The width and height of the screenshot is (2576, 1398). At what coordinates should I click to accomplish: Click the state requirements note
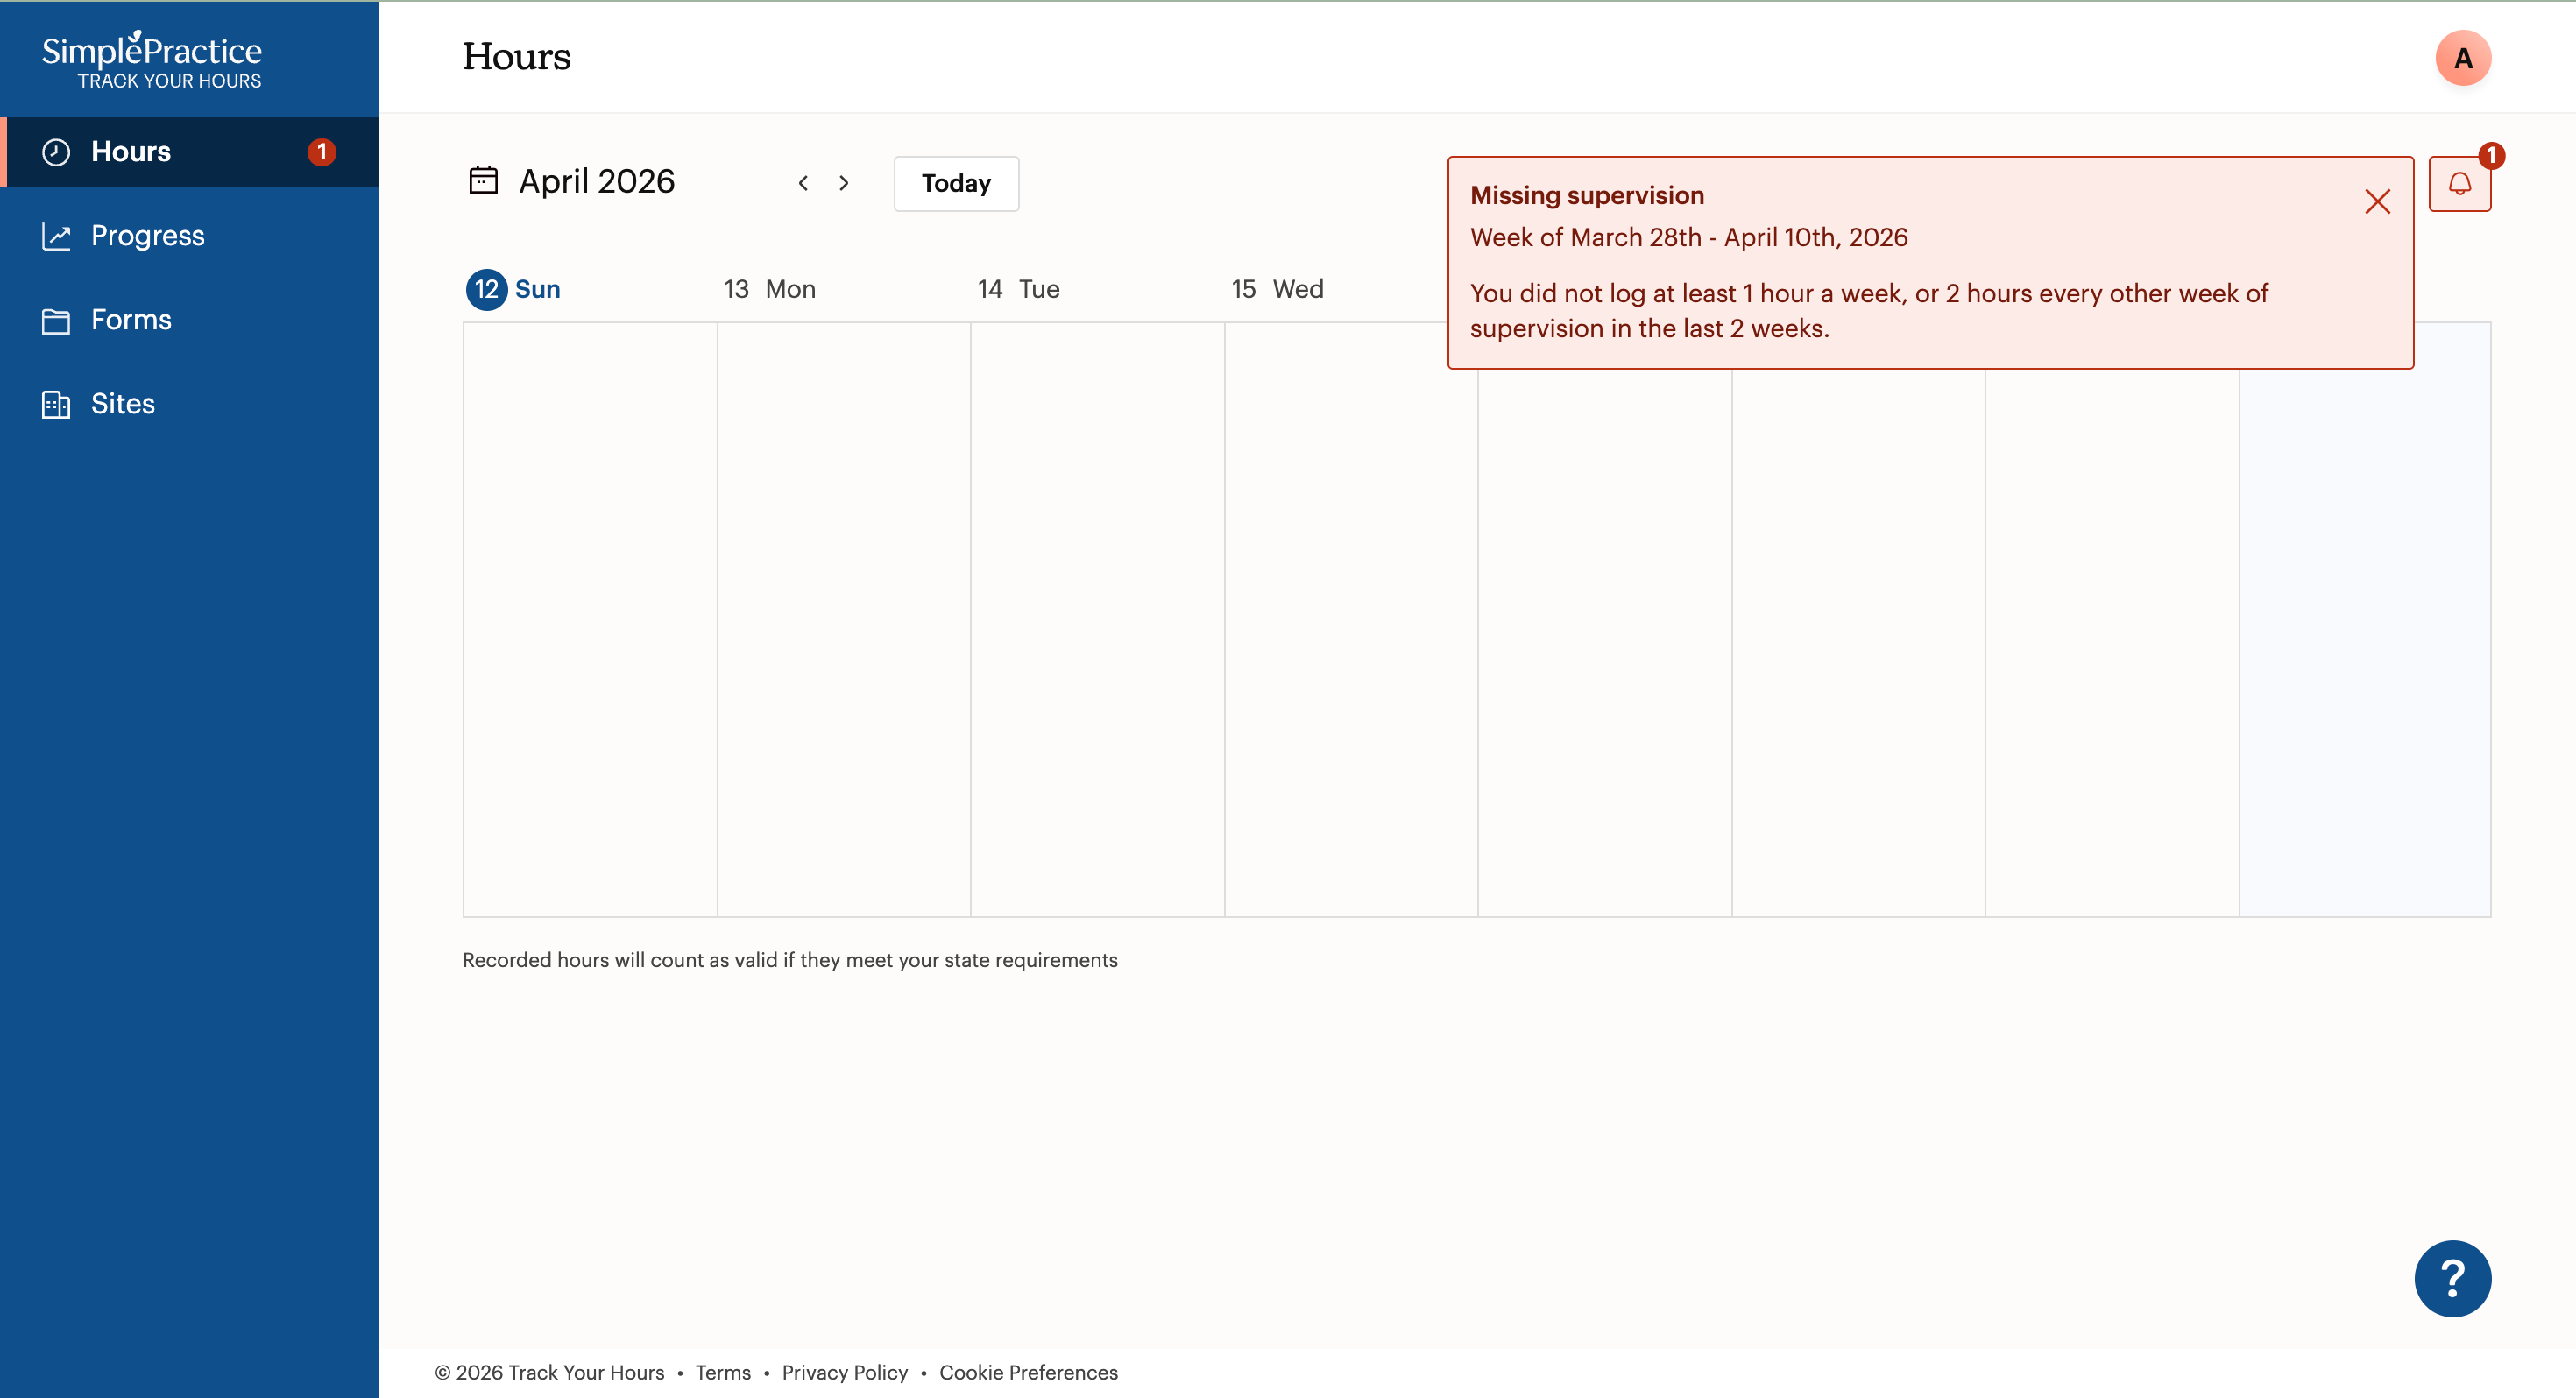[x=790, y=960]
